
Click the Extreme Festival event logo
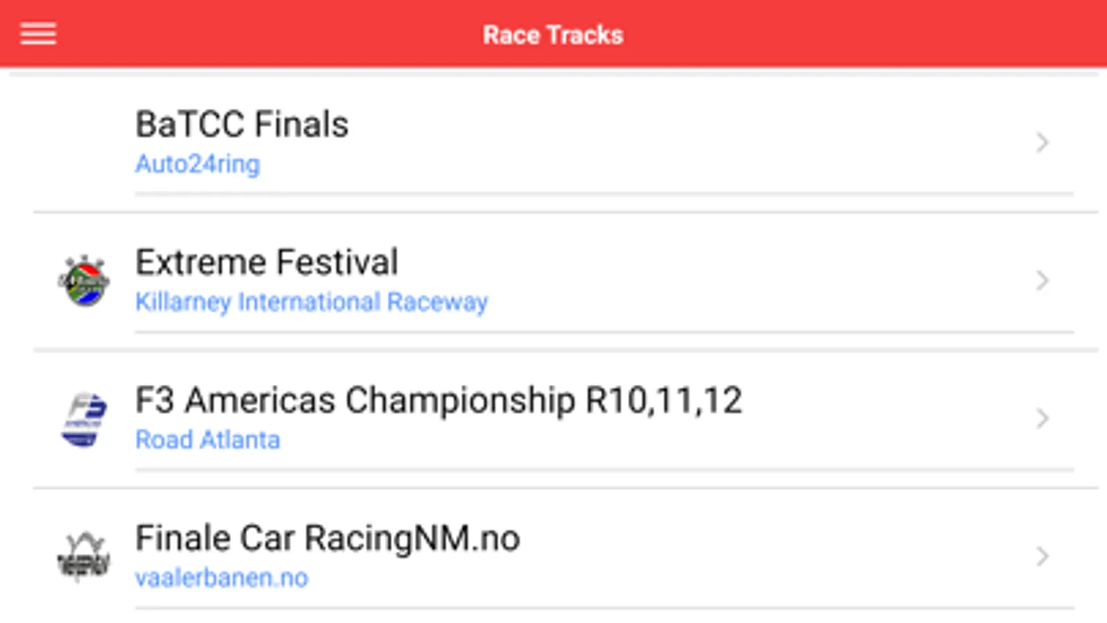click(x=84, y=281)
